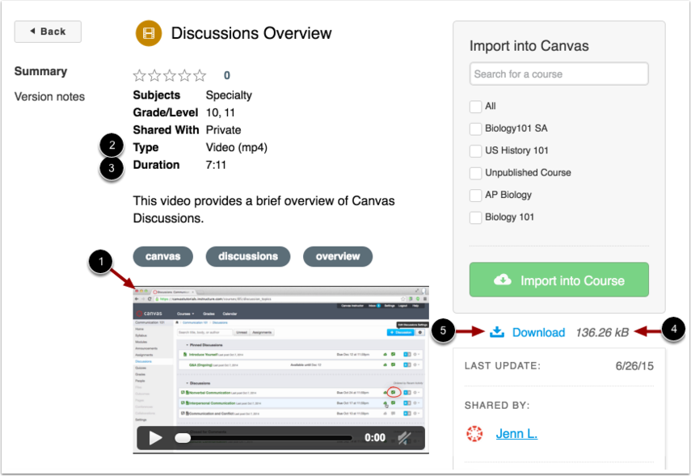Click the 136.26 kB file size
The height and width of the screenshot is (476, 691).
click(x=602, y=332)
